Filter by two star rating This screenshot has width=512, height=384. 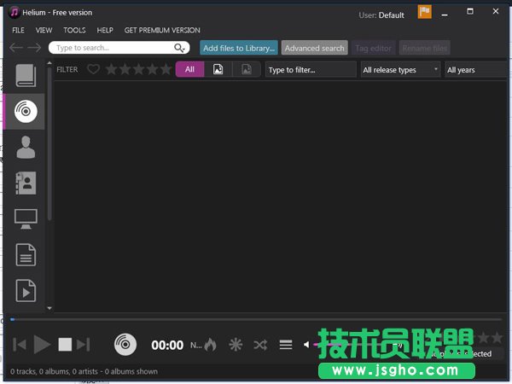(x=125, y=69)
